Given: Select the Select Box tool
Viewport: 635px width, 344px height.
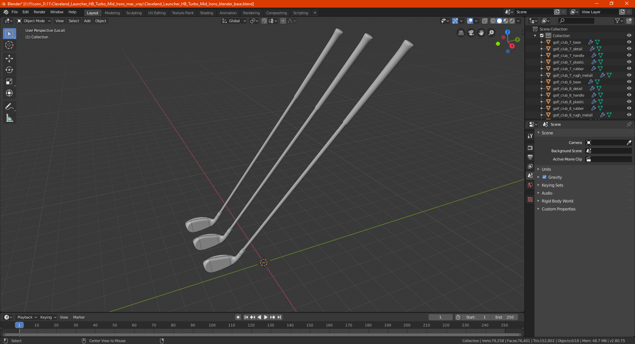Looking at the screenshot, I should coord(9,34).
